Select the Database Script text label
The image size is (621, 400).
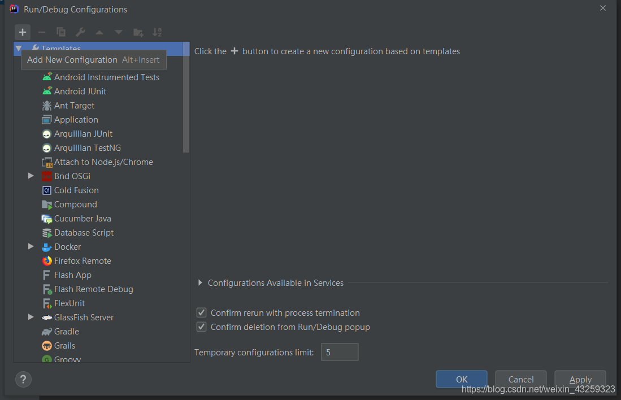[x=84, y=233]
